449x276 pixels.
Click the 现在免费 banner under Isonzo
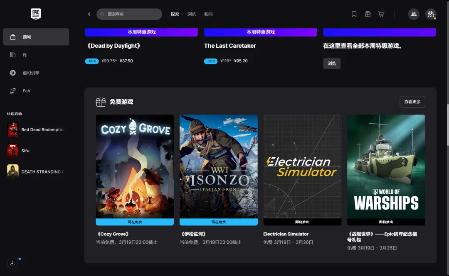pos(219,222)
